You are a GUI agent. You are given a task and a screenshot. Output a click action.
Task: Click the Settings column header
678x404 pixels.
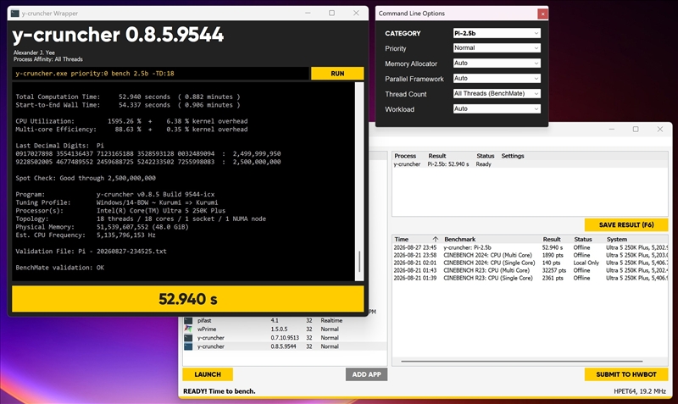tap(513, 156)
